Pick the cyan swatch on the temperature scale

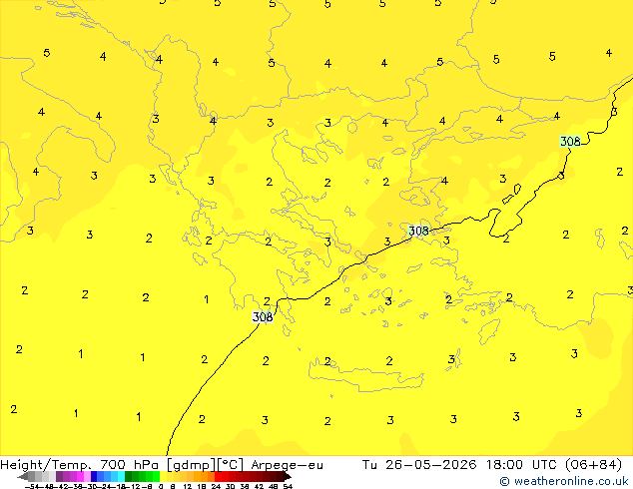point(121,477)
